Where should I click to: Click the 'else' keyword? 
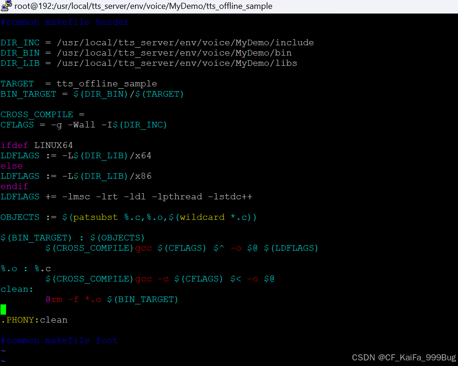click(12, 166)
